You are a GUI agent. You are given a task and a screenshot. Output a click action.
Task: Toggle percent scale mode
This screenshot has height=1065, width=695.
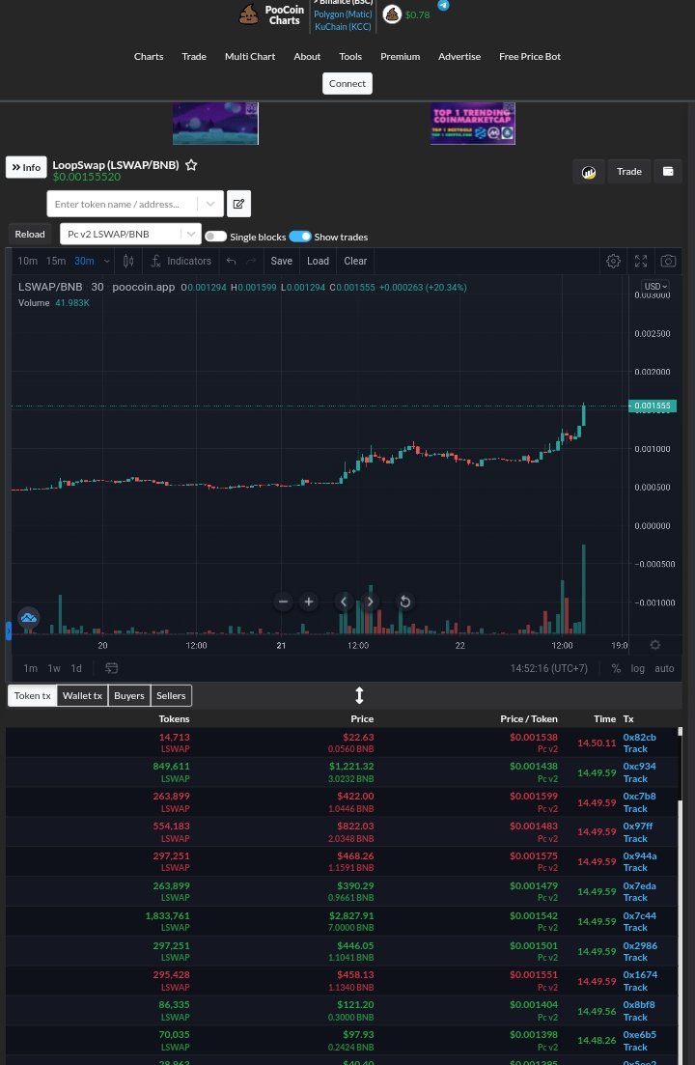616,668
